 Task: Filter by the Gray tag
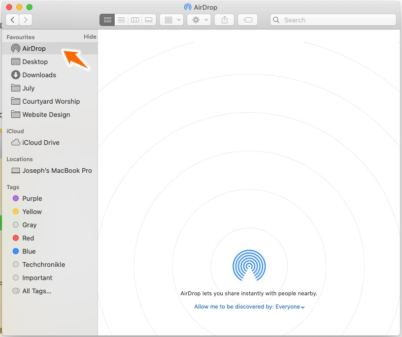click(50, 225)
